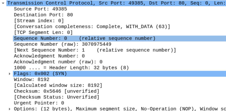Select the Acknowledgment Number: 0 field
The height and width of the screenshot is (111, 226).
click(49, 56)
